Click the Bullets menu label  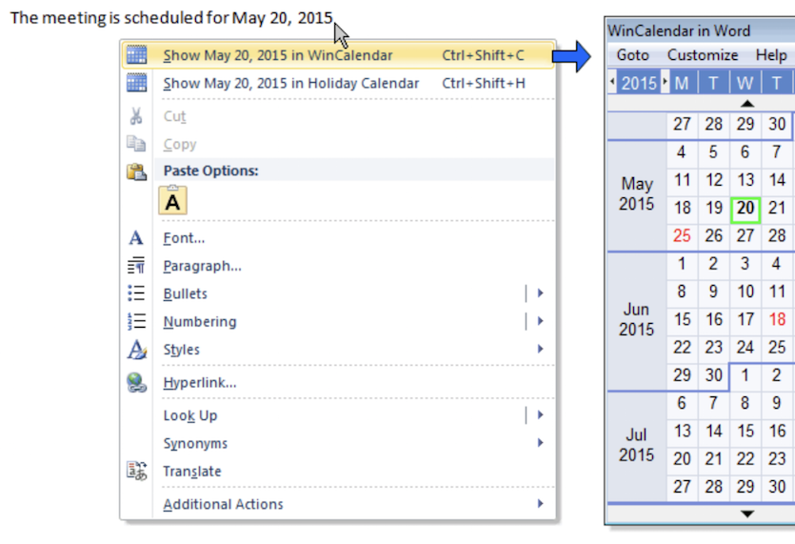click(x=185, y=293)
